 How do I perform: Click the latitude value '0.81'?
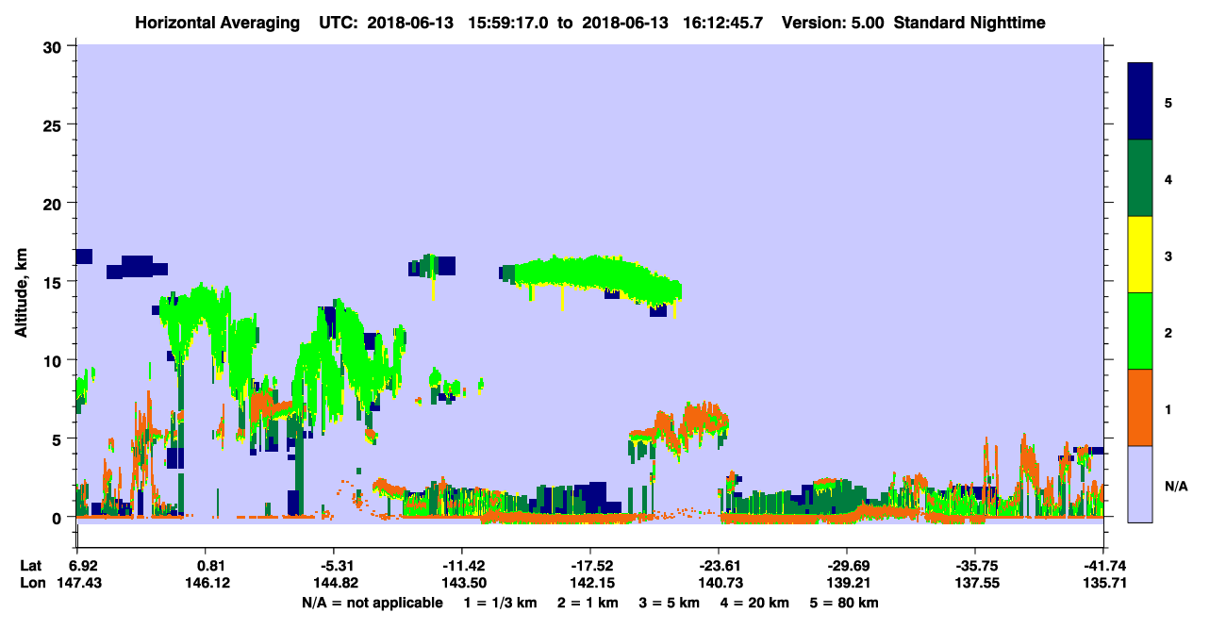(x=210, y=566)
